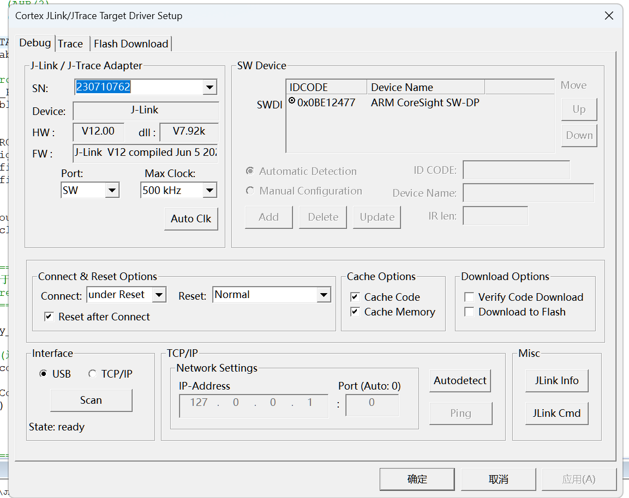Click the Device Name column header
Image resolution: width=629 pixels, height=498 pixels.
(426, 87)
